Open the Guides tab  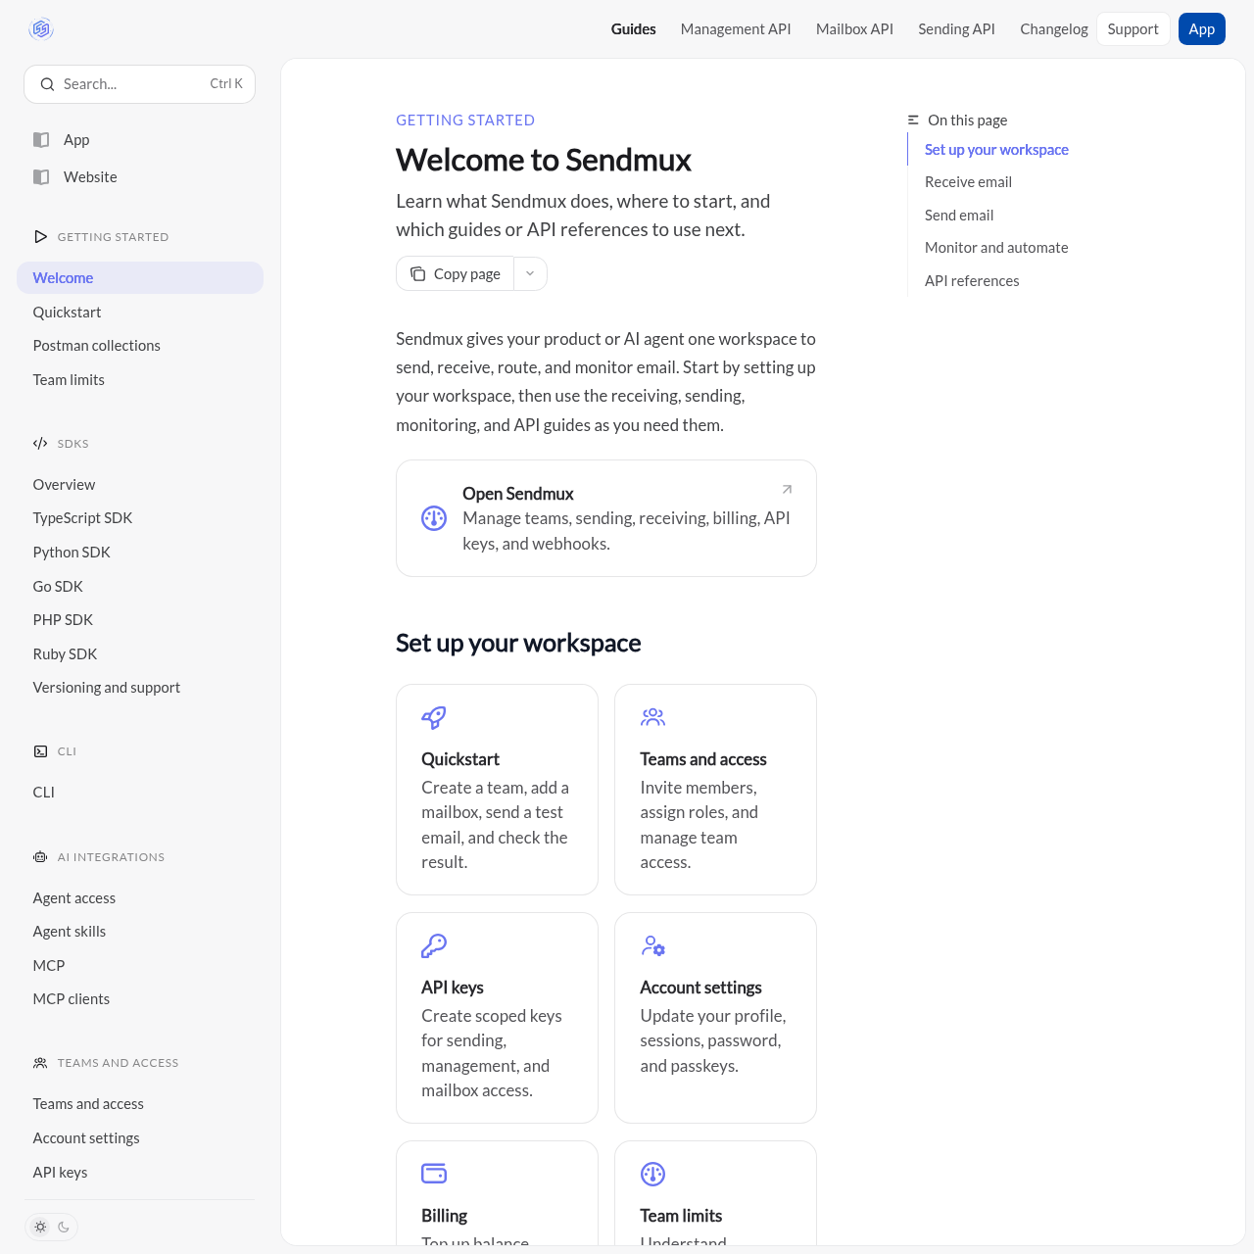[x=634, y=29]
